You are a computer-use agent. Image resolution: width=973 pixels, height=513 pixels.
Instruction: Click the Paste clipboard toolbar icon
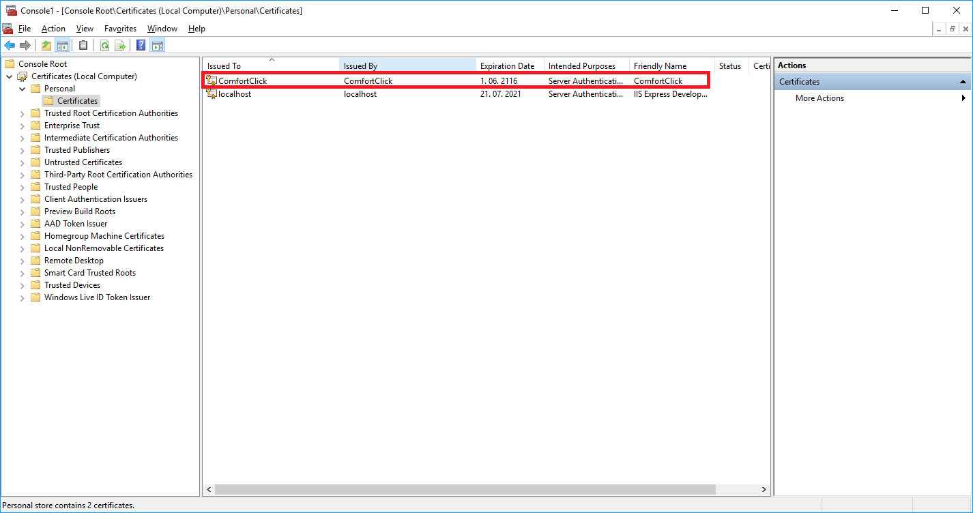tap(83, 46)
